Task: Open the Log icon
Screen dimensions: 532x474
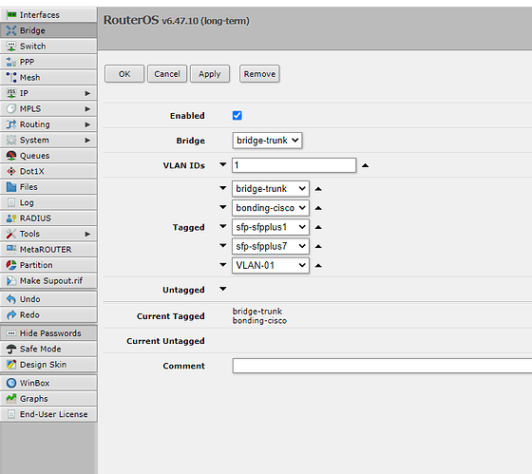Action: pyautogui.click(x=11, y=202)
